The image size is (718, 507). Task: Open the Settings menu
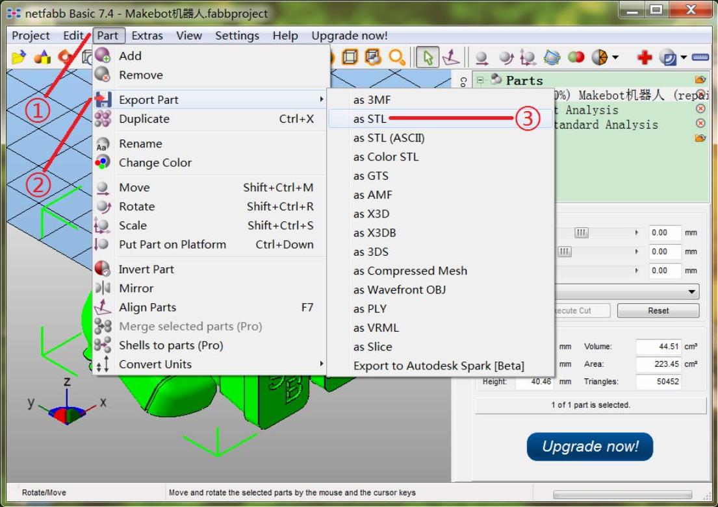[237, 36]
